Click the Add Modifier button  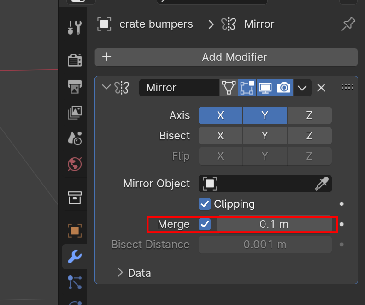tap(226, 57)
